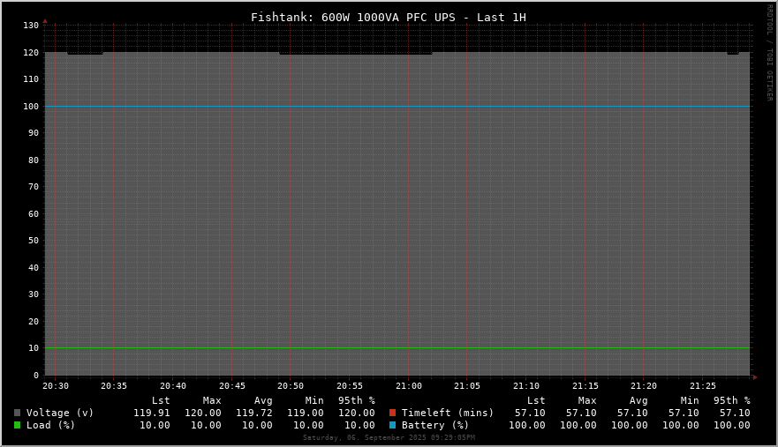
Task: Click the red Timeleft line near 57
Action: 397,221
